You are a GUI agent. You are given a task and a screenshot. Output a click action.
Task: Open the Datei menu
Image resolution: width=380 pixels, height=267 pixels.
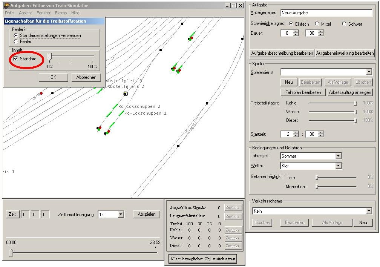tap(9, 13)
